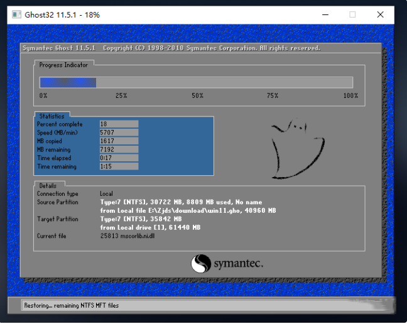Click the MB remaining value 7192

tap(119, 149)
